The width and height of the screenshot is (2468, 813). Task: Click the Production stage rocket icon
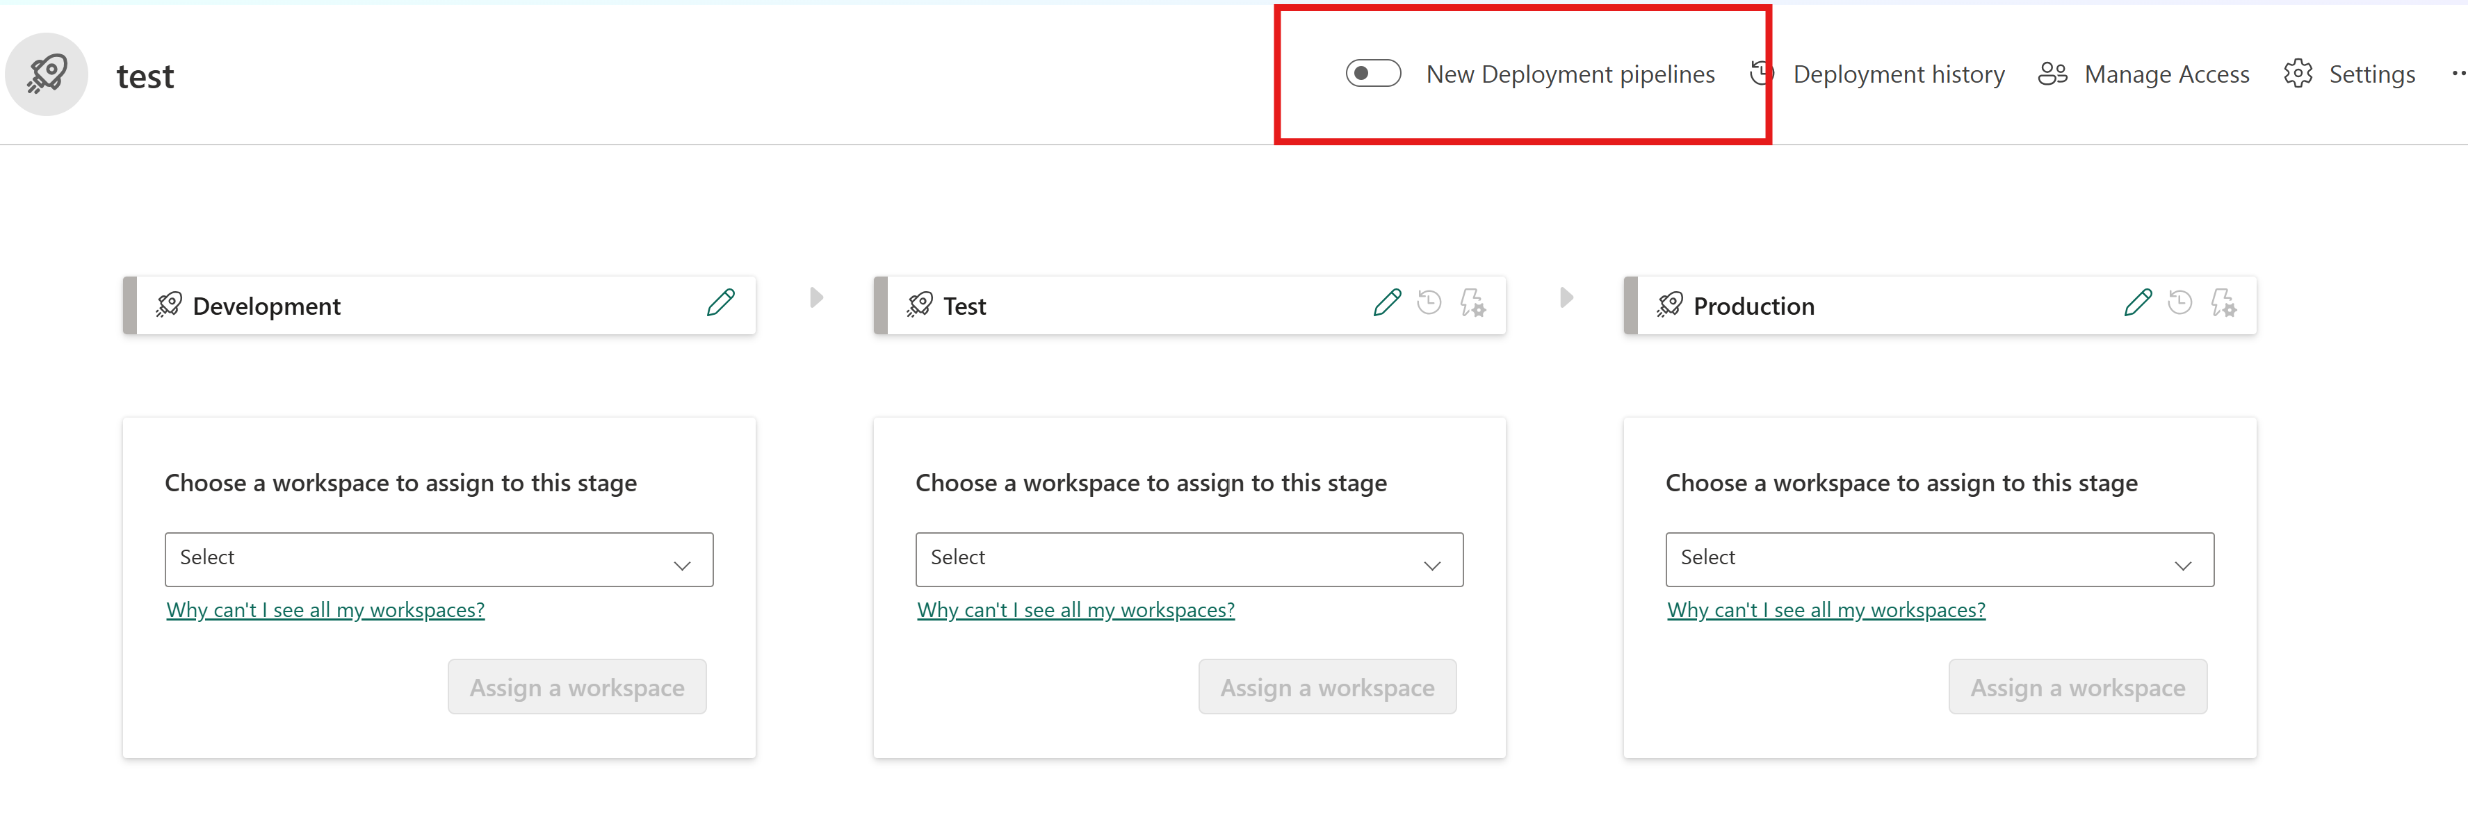(1670, 304)
